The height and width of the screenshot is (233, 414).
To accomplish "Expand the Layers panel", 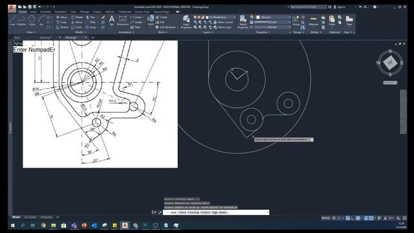I will pos(208,32).
